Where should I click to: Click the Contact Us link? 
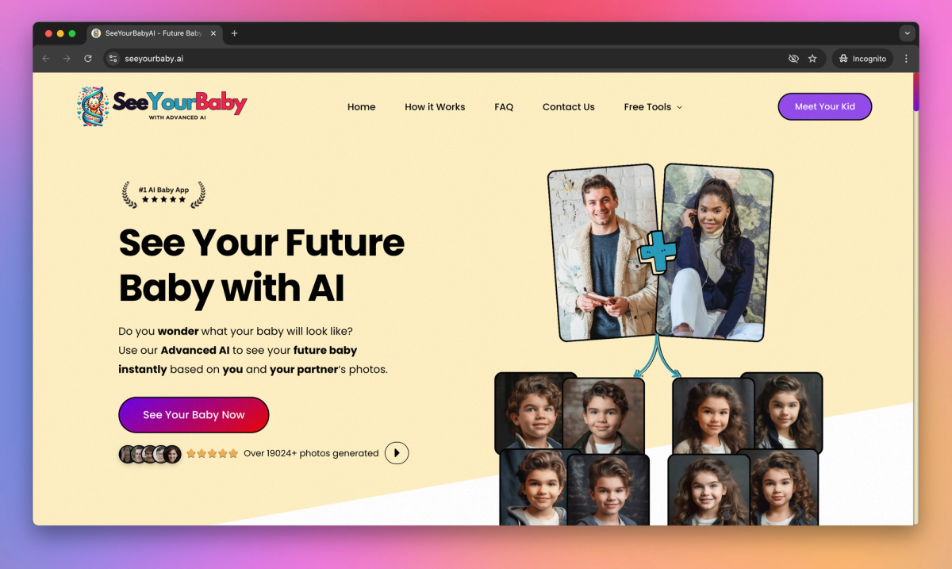pyautogui.click(x=569, y=107)
